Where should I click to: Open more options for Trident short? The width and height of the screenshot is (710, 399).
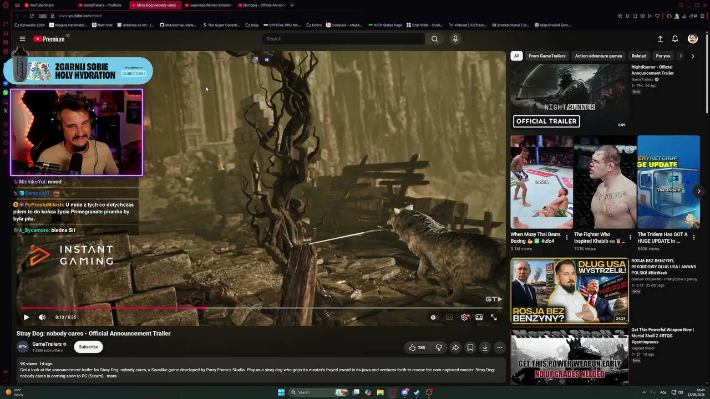694,238
